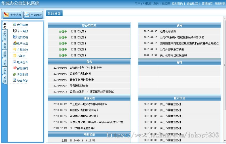This screenshot has height=144, width=226.
Task: Click the 调查问卷 panel header
Action: pyautogui.click(x=89, y=98)
